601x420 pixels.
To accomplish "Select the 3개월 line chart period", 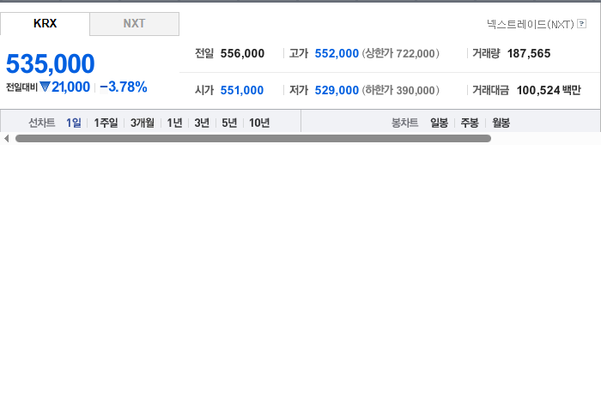I will tap(143, 123).
